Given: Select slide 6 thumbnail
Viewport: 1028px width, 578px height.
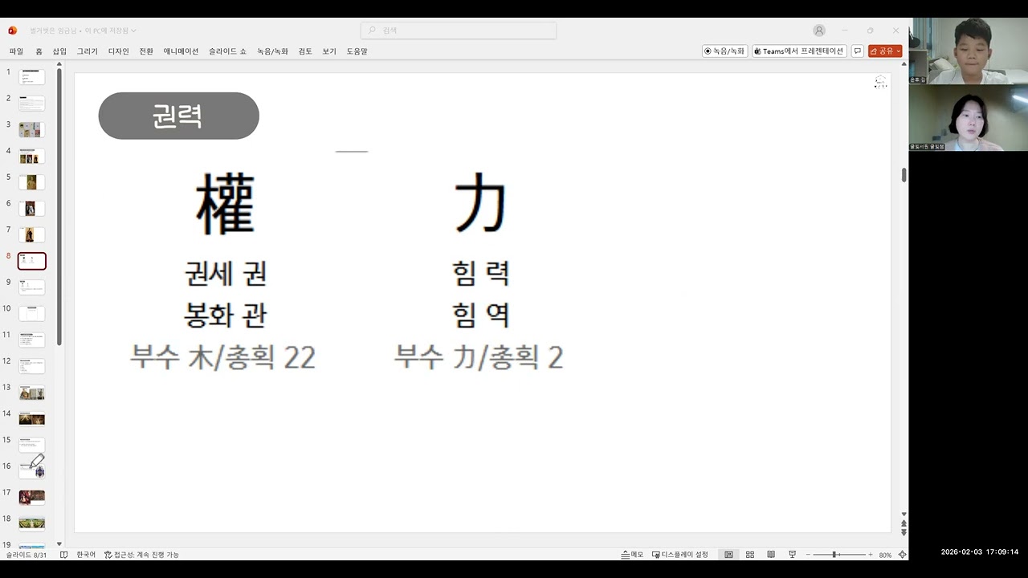Looking at the screenshot, I should [32, 209].
